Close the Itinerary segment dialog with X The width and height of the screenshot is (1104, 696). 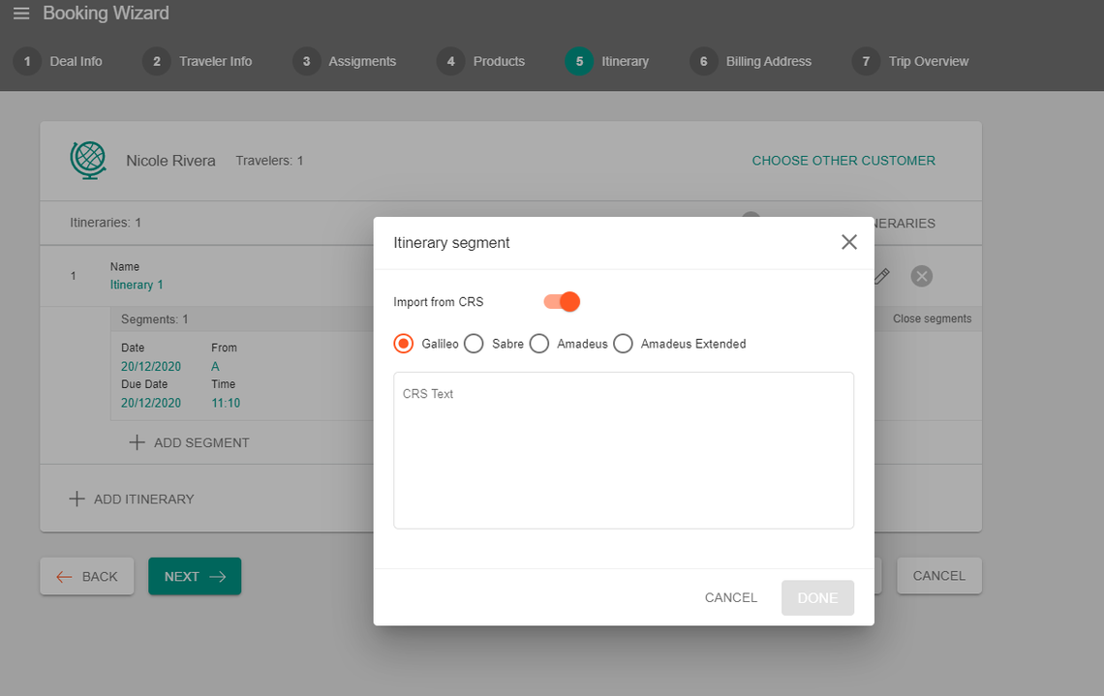pos(849,242)
